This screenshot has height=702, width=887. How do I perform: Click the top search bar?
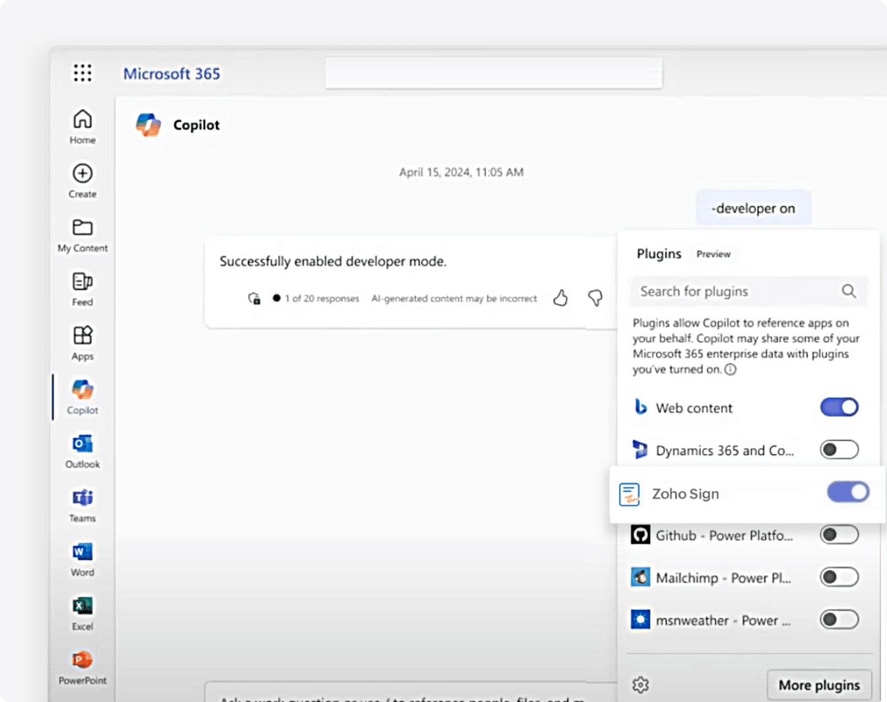pyautogui.click(x=494, y=73)
